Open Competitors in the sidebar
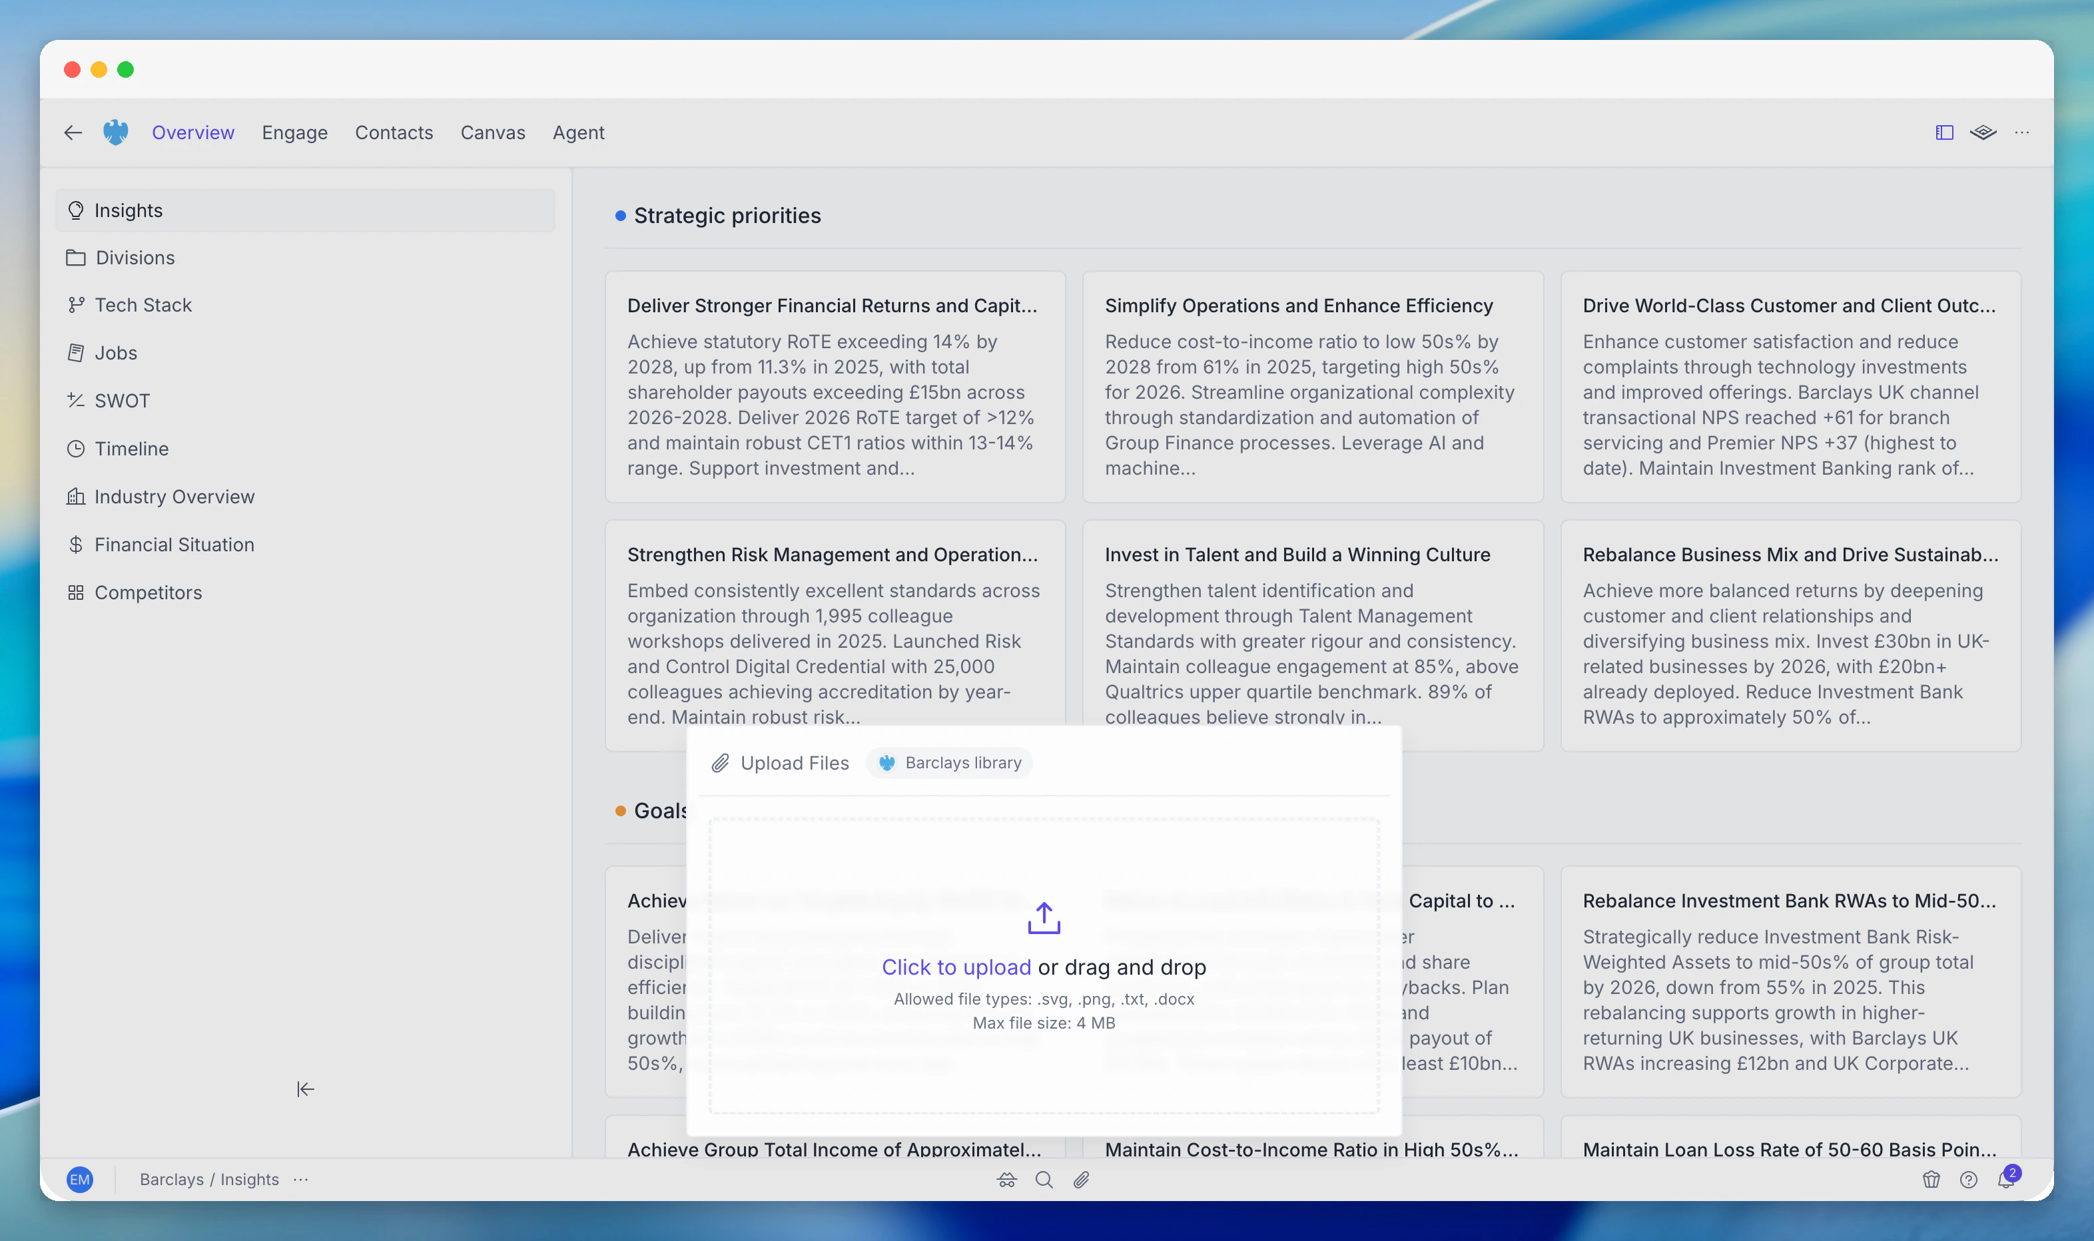Viewport: 2094px width, 1241px height. point(305,592)
